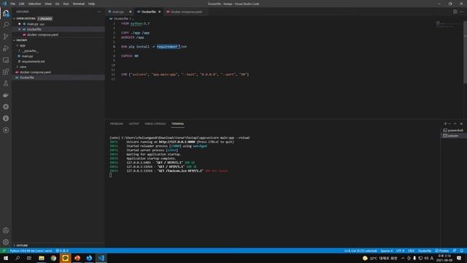The height and width of the screenshot is (263, 467).
Task: Click the editor minimap
Action: [449, 24]
